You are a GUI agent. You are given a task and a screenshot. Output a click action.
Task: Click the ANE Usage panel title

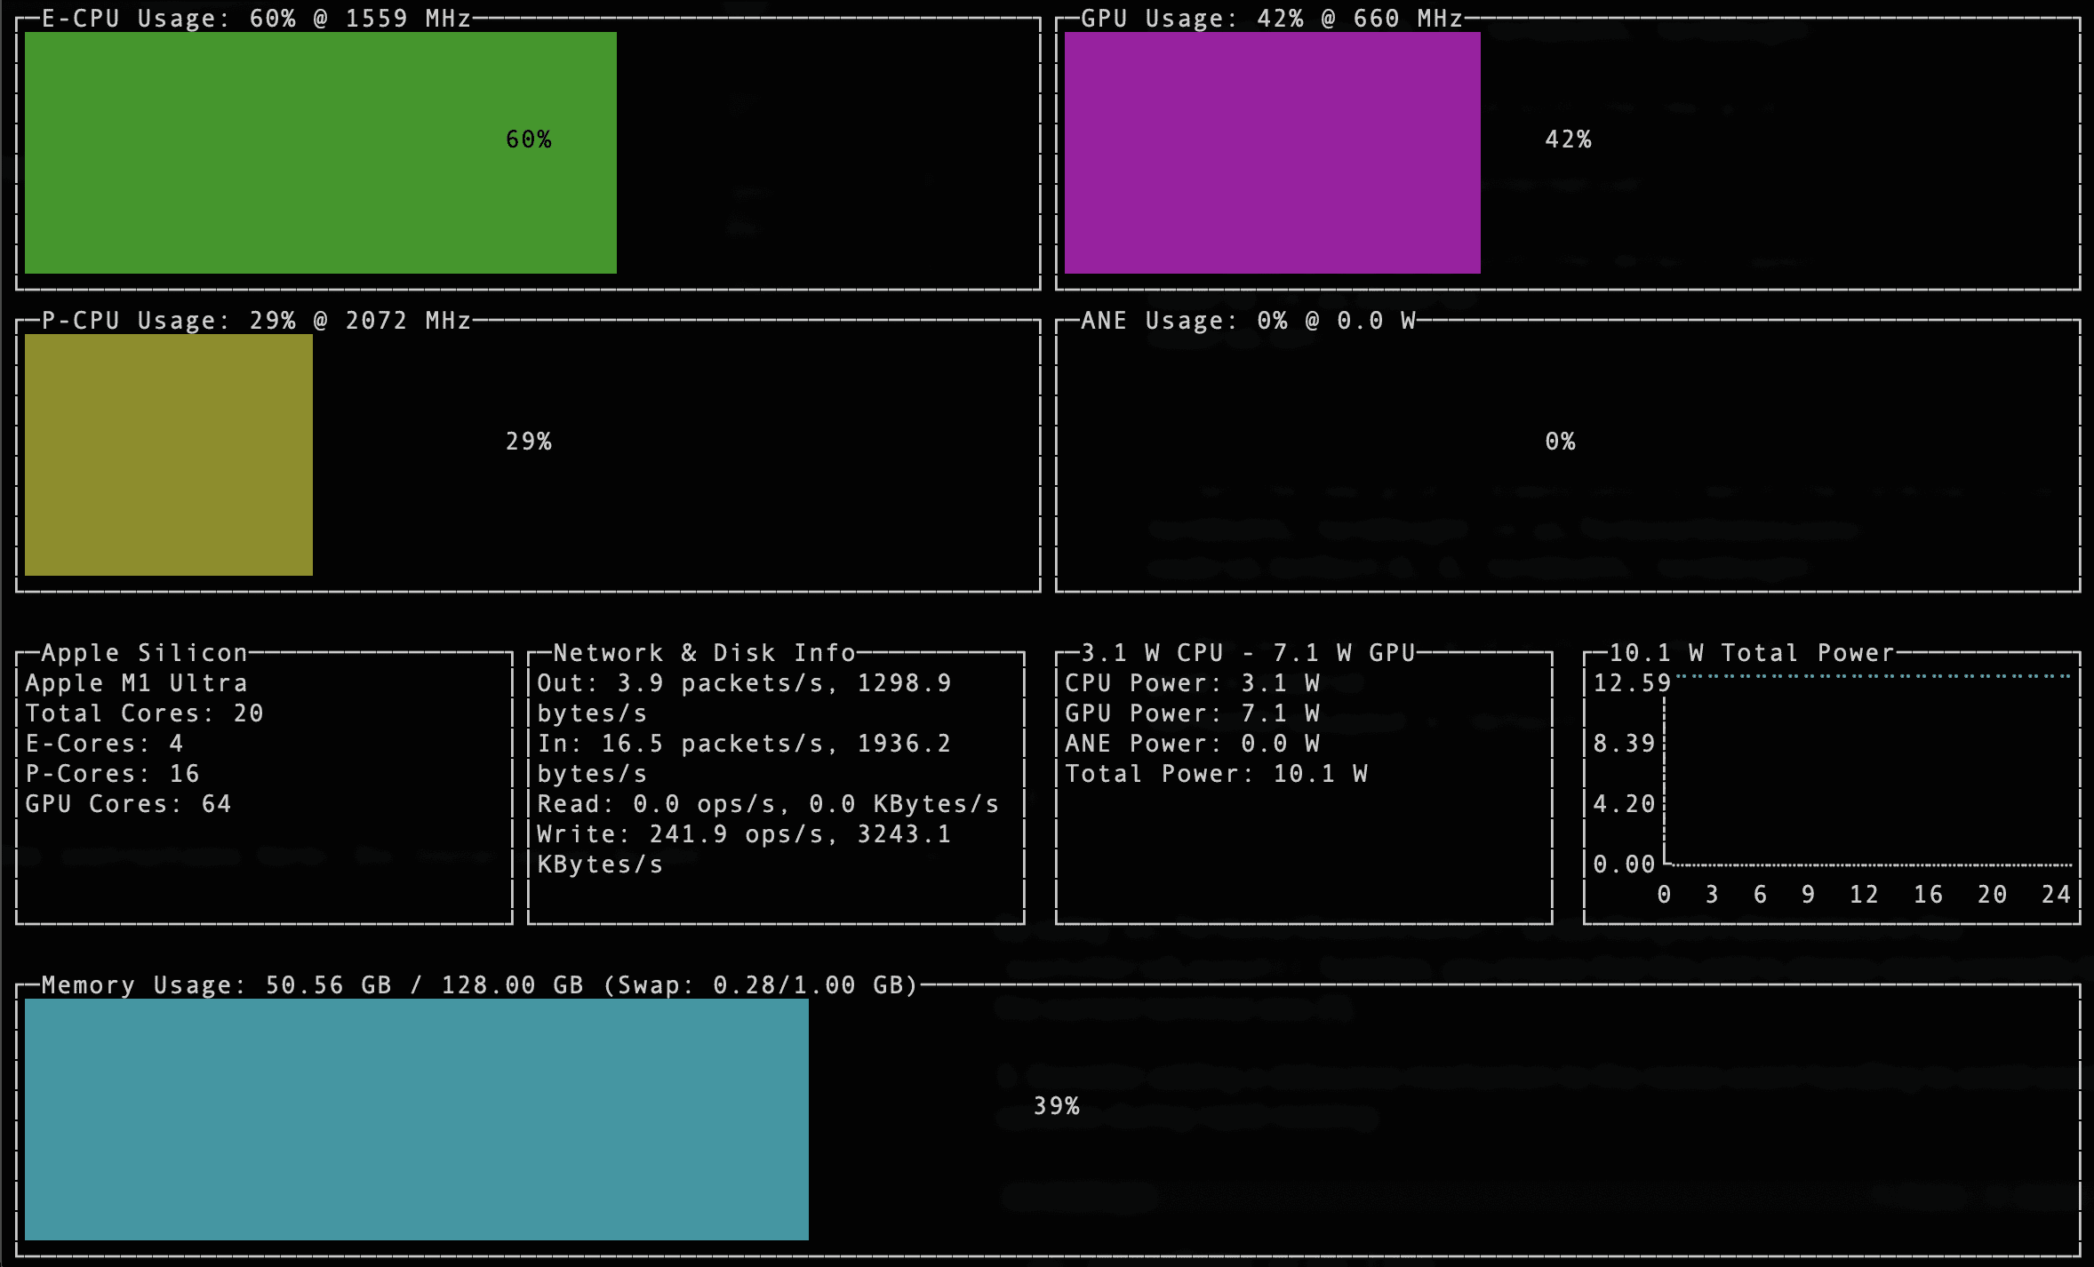[1244, 320]
